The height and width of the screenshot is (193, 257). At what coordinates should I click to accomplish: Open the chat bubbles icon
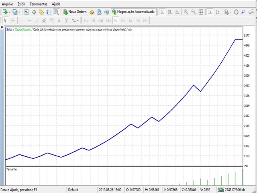pos(251,12)
